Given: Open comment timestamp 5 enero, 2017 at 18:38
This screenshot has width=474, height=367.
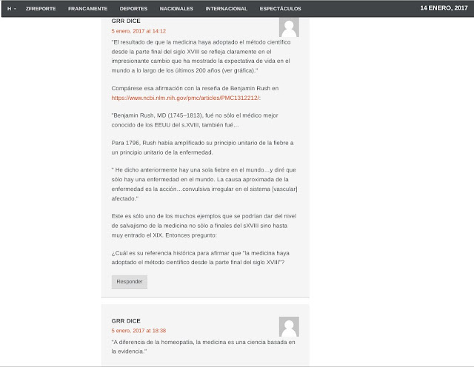Looking at the screenshot, I should (x=138, y=331).
